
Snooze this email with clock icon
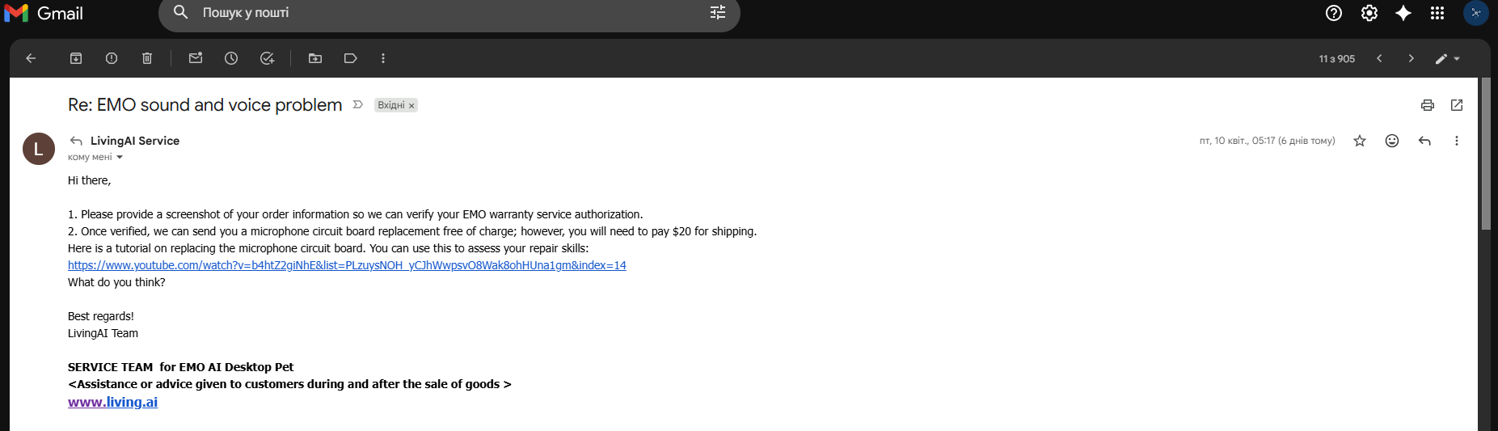231,58
